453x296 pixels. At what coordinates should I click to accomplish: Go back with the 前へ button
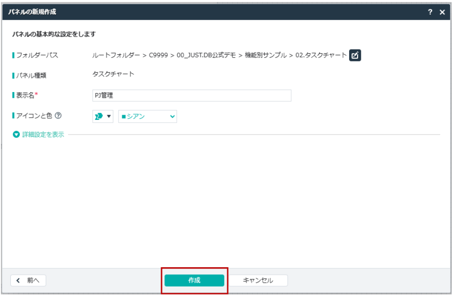(28, 280)
